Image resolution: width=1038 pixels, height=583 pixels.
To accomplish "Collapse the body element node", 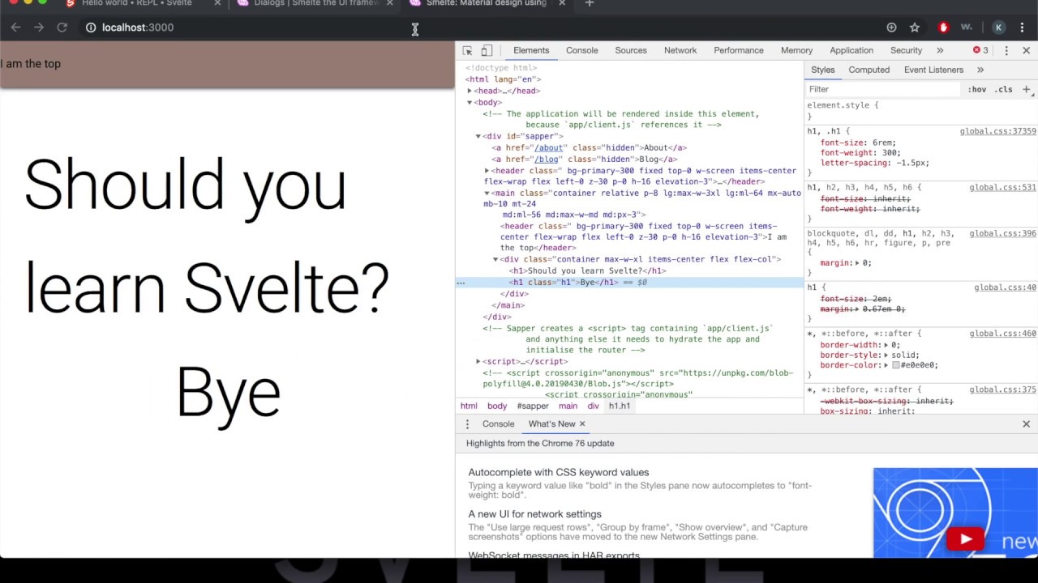I will click(x=470, y=102).
